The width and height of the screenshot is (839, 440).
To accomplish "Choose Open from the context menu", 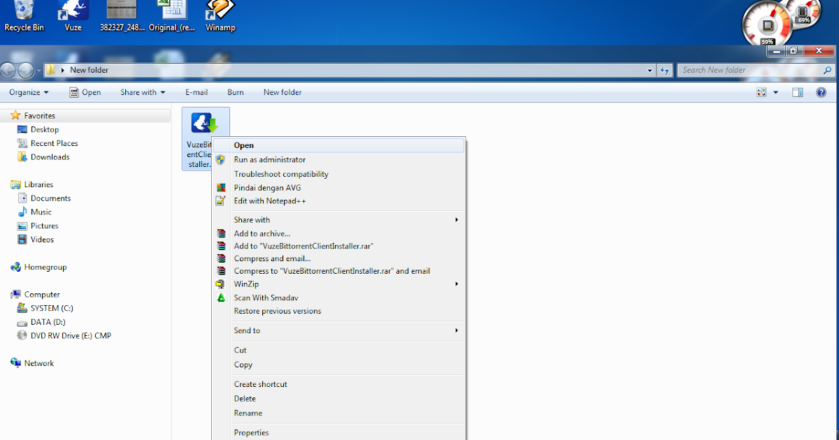I will (338, 145).
